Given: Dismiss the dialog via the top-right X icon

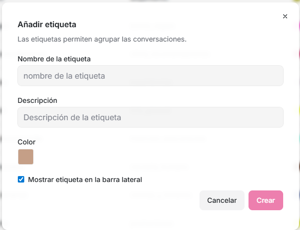Looking at the screenshot, I should (285, 16).
